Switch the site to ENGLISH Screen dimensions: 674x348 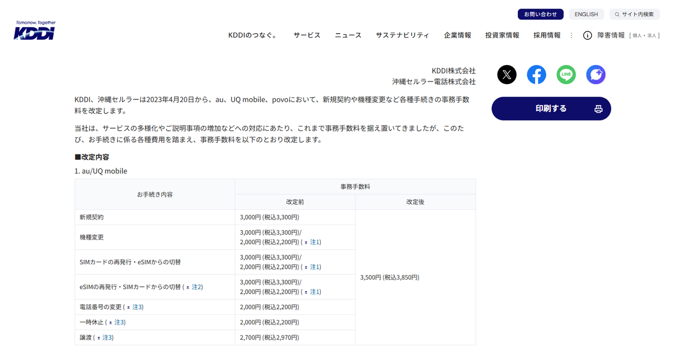(586, 14)
